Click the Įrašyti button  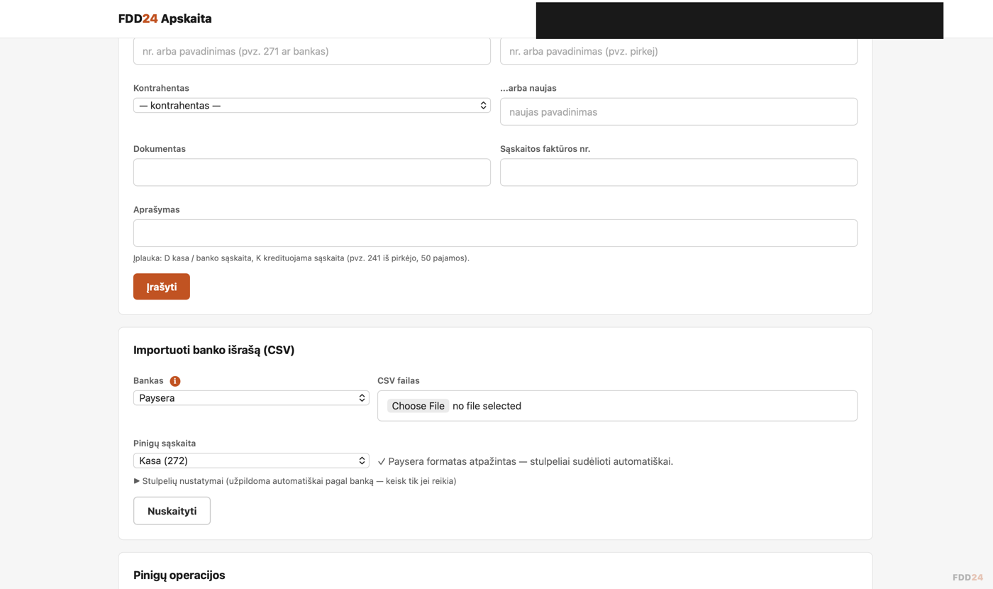coord(162,287)
